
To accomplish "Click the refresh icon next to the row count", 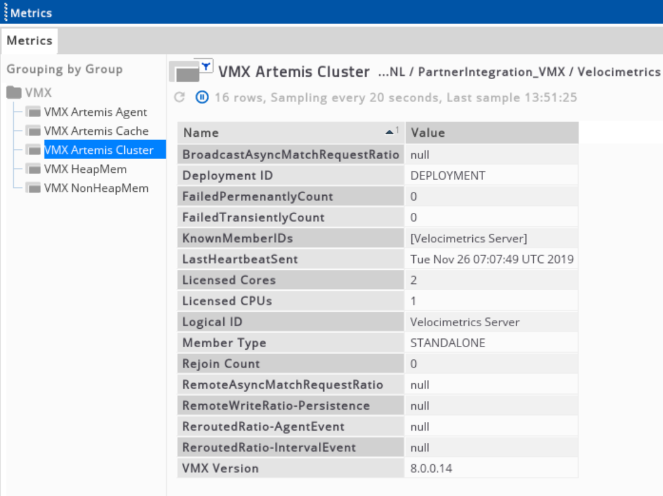I will click(179, 98).
